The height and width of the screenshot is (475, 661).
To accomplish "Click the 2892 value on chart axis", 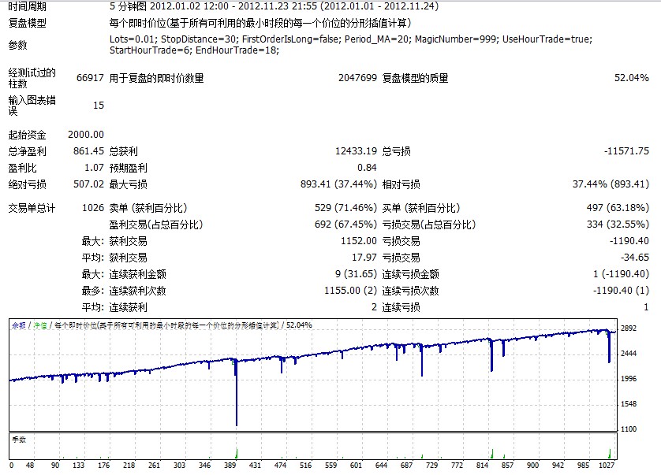I will (x=629, y=328).
